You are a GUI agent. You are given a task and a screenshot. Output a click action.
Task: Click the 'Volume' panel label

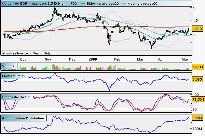[8, 66]
